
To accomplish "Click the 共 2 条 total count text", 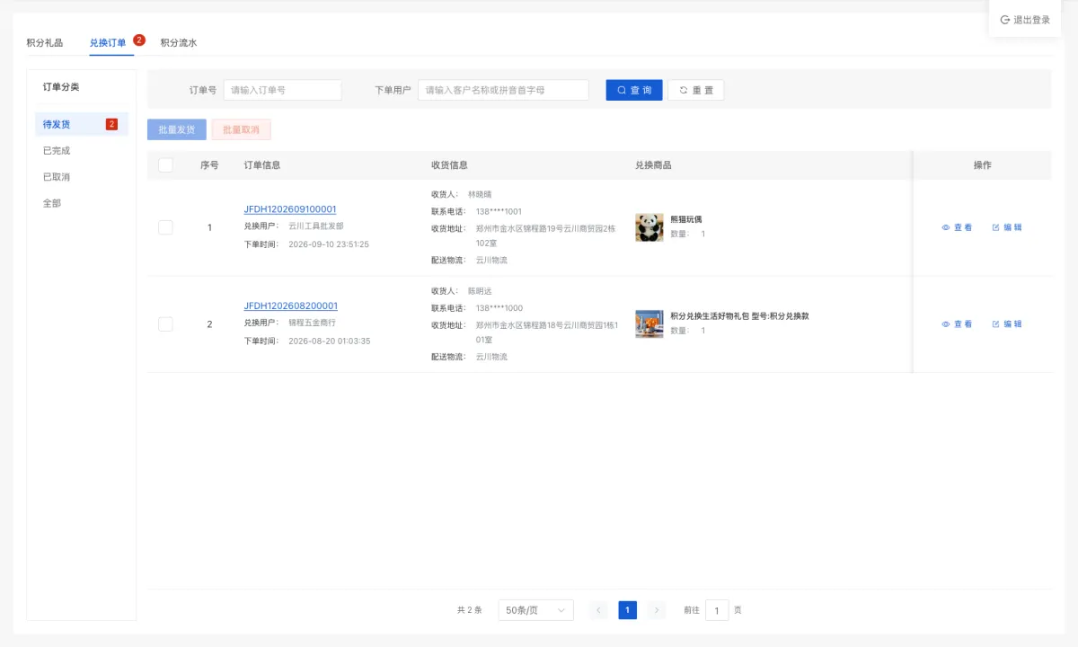I will tap(469, 610).
